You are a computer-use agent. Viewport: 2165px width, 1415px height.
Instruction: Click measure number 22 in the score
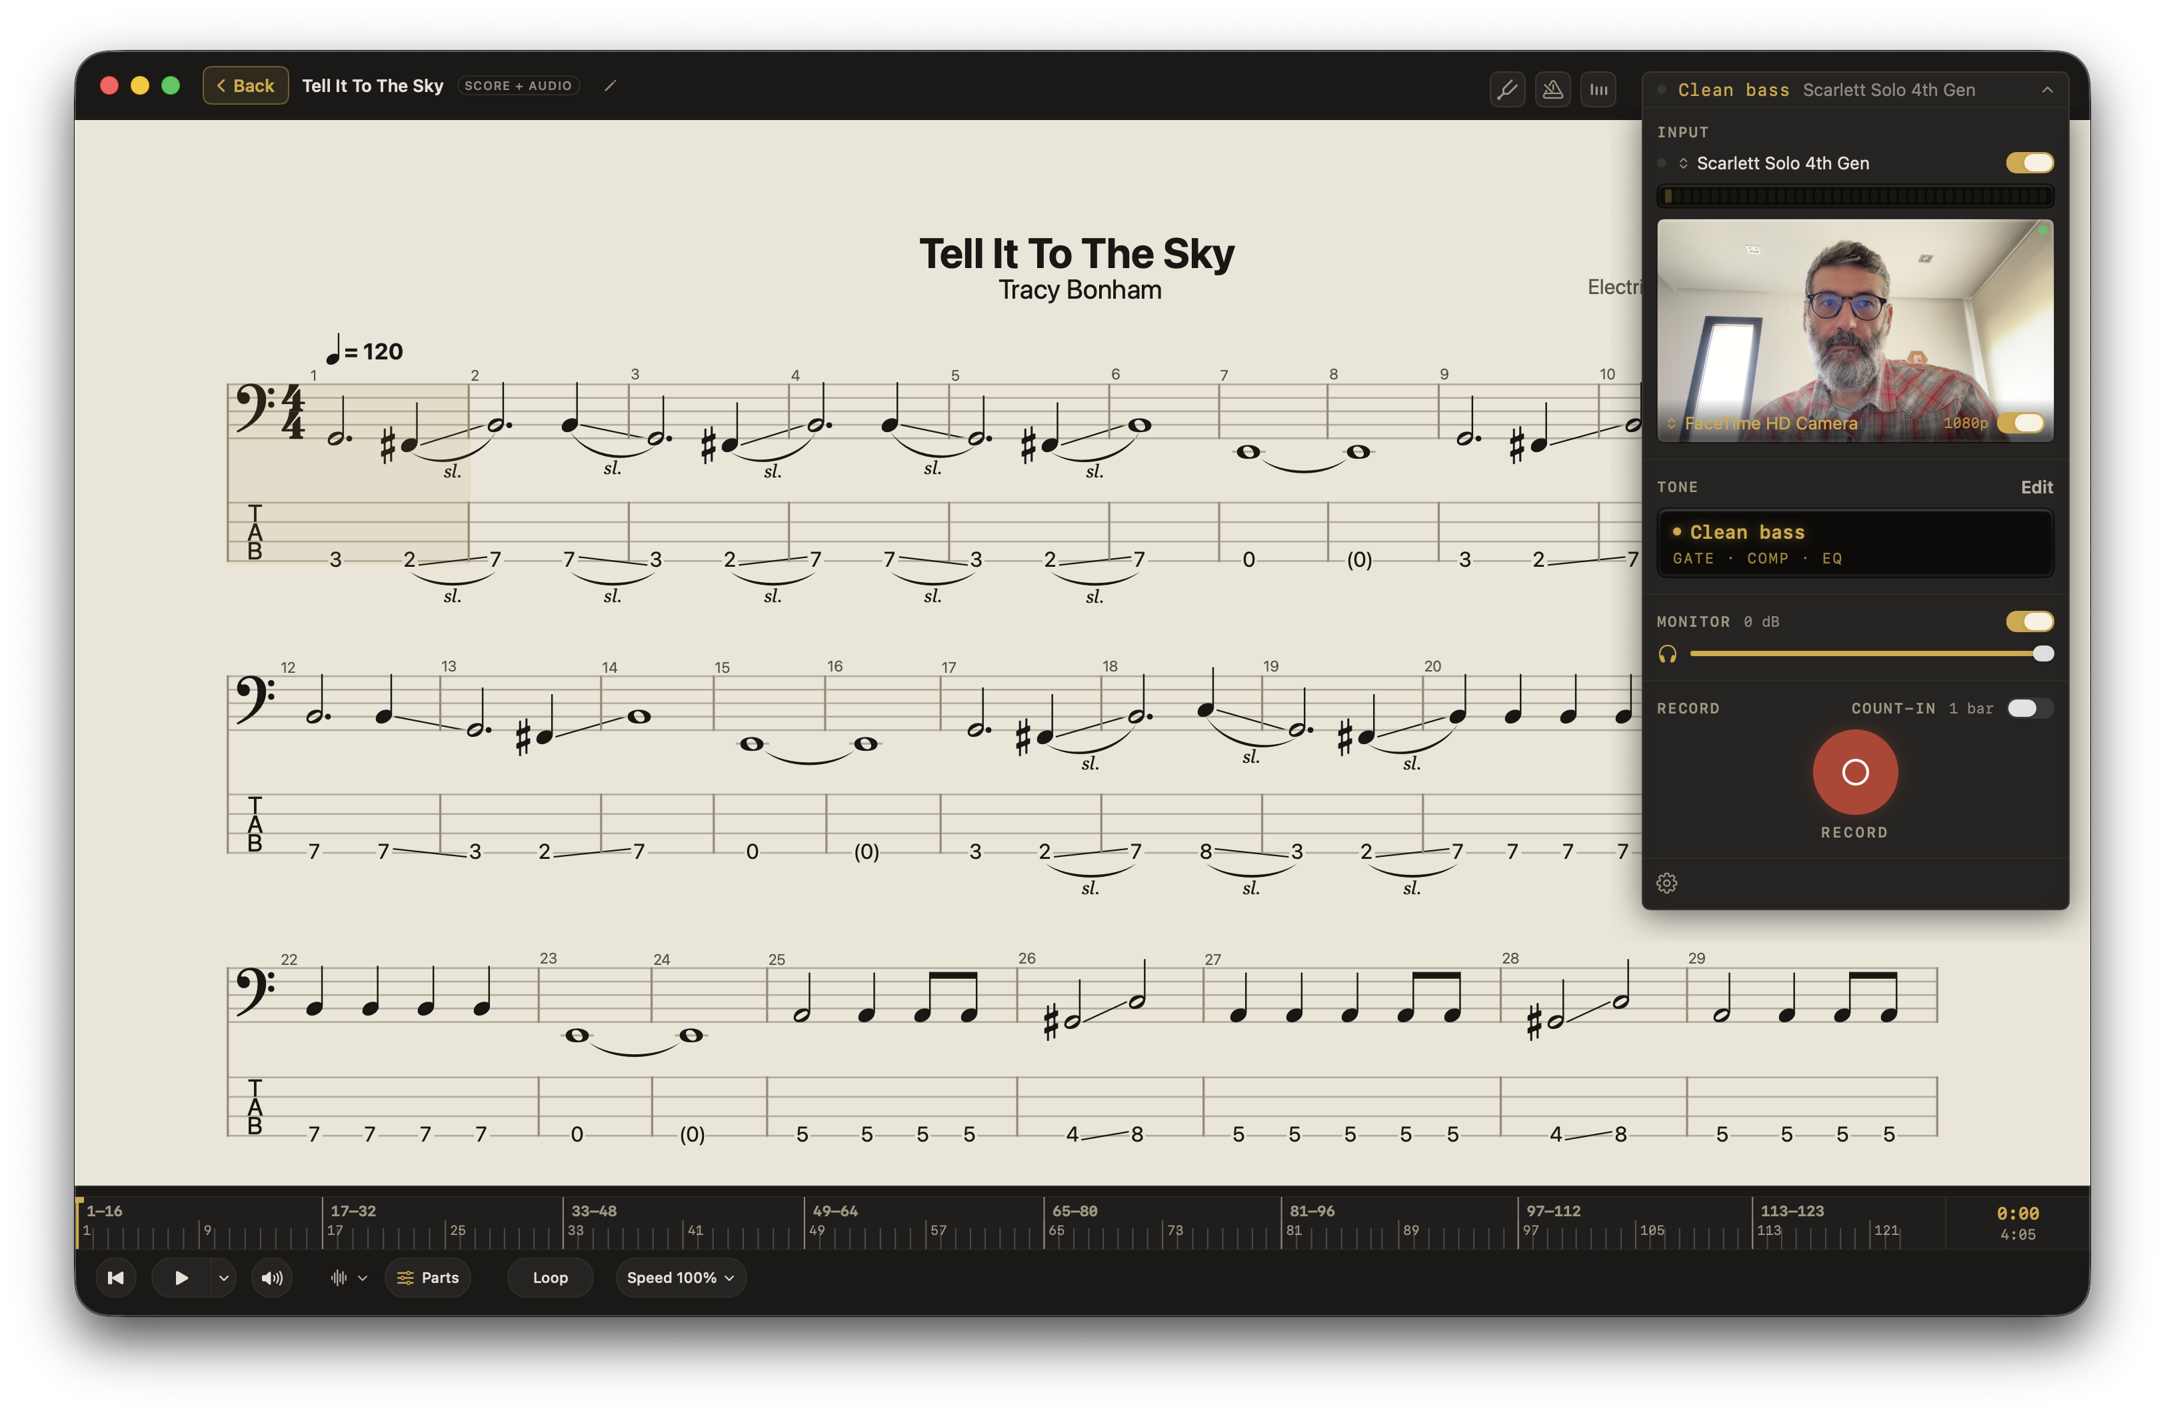tap(289, 959)
